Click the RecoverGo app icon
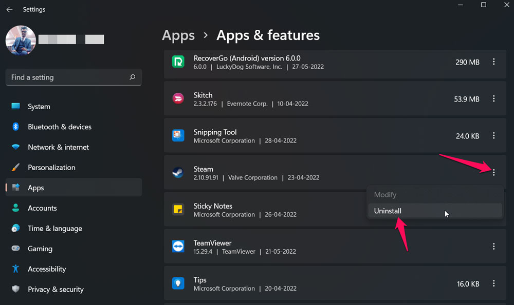 click(178, 62)
